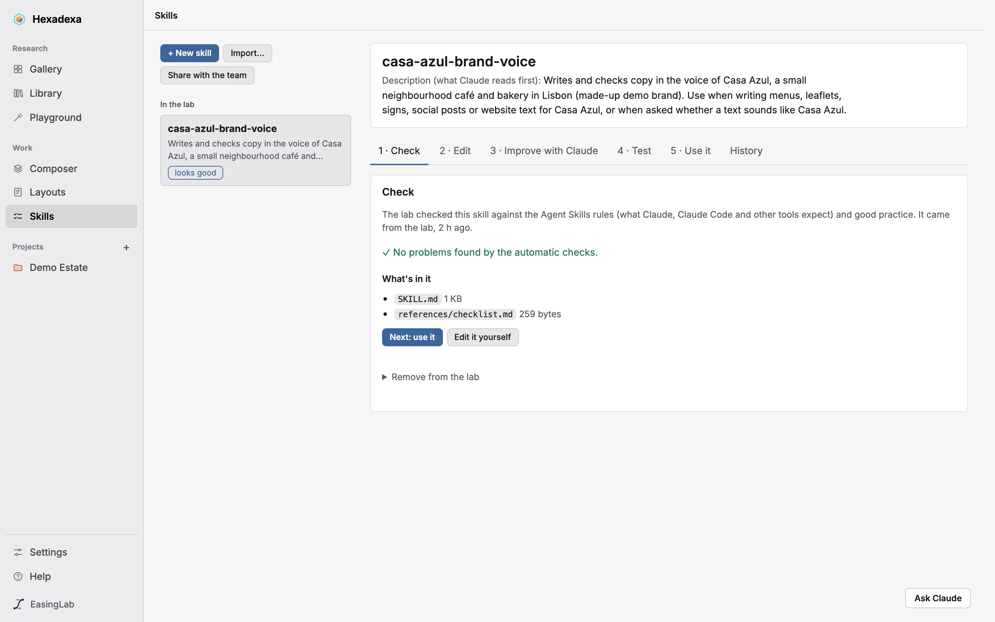
Task: Open Library via its books icon
Action: (x=18, y=93)
